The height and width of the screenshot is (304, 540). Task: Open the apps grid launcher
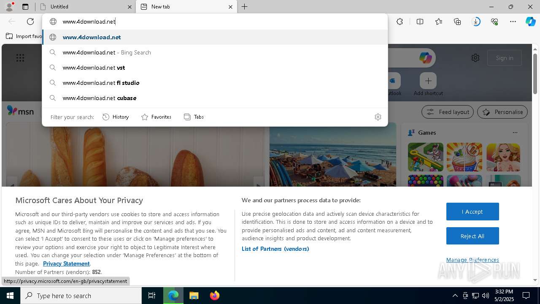(20, 58)
